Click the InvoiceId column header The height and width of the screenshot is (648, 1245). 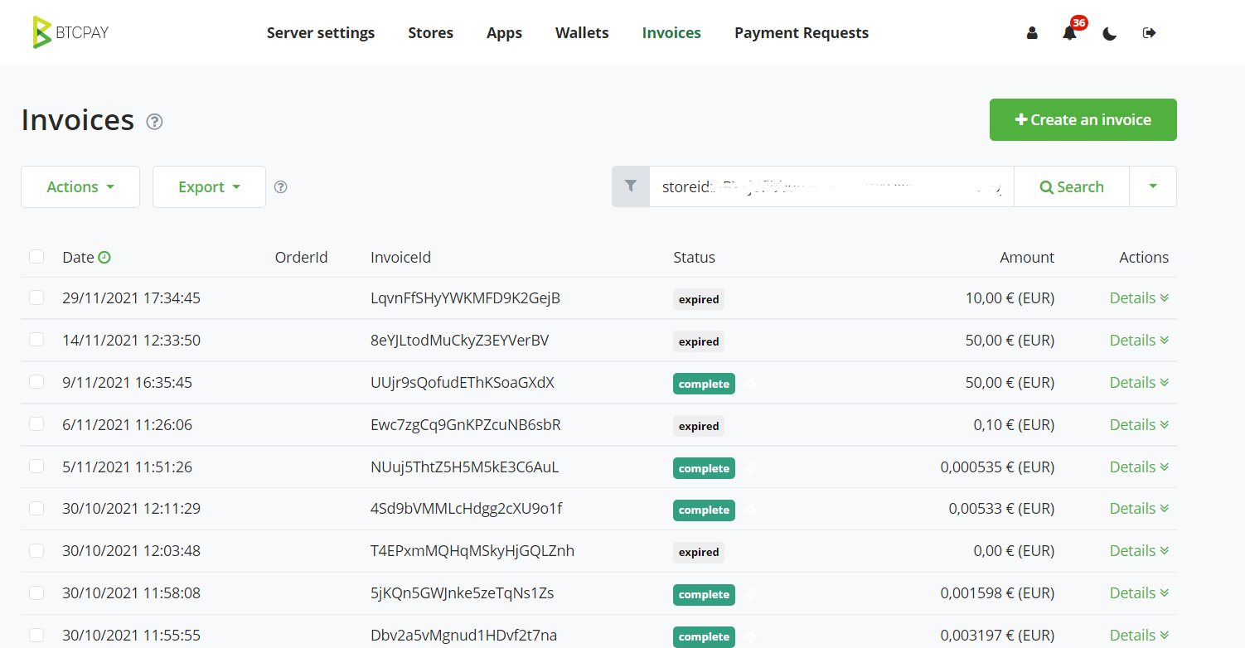tap(401, 257)
